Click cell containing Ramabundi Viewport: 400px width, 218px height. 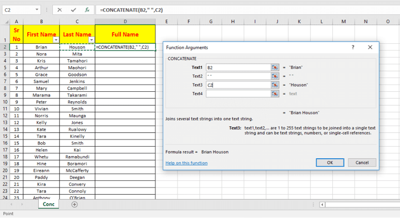[x=77, y=157]
